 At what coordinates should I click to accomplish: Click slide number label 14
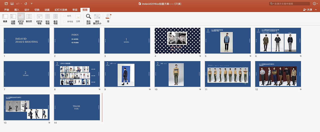click(55, 123)
